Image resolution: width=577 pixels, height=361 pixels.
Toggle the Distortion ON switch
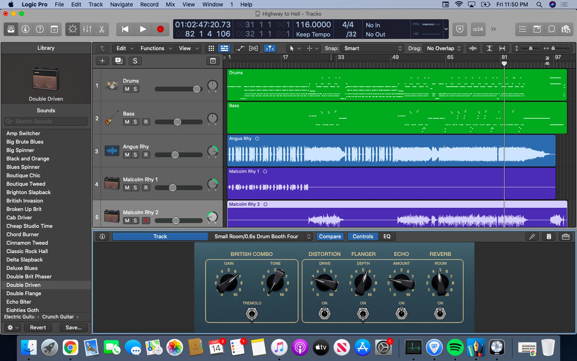point(325,313)
